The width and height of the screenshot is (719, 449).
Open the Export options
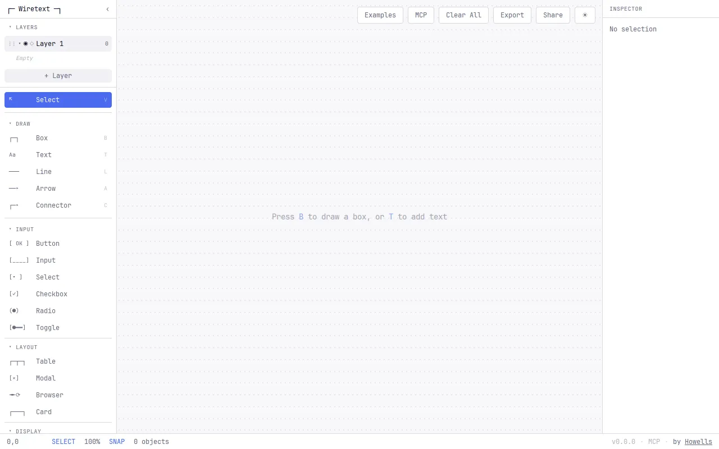click(512, 15)
